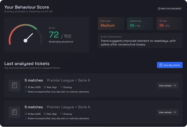The image size is (187, 127).
Task: Click the question icon beside 'How is this calculated?'
Action: click(159, 8)
